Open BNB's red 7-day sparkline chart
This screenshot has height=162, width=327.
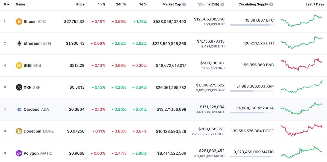click(302, 64)
